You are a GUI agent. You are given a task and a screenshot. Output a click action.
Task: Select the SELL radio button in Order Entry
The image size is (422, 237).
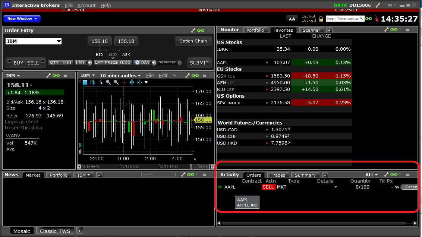pos(42,61)
